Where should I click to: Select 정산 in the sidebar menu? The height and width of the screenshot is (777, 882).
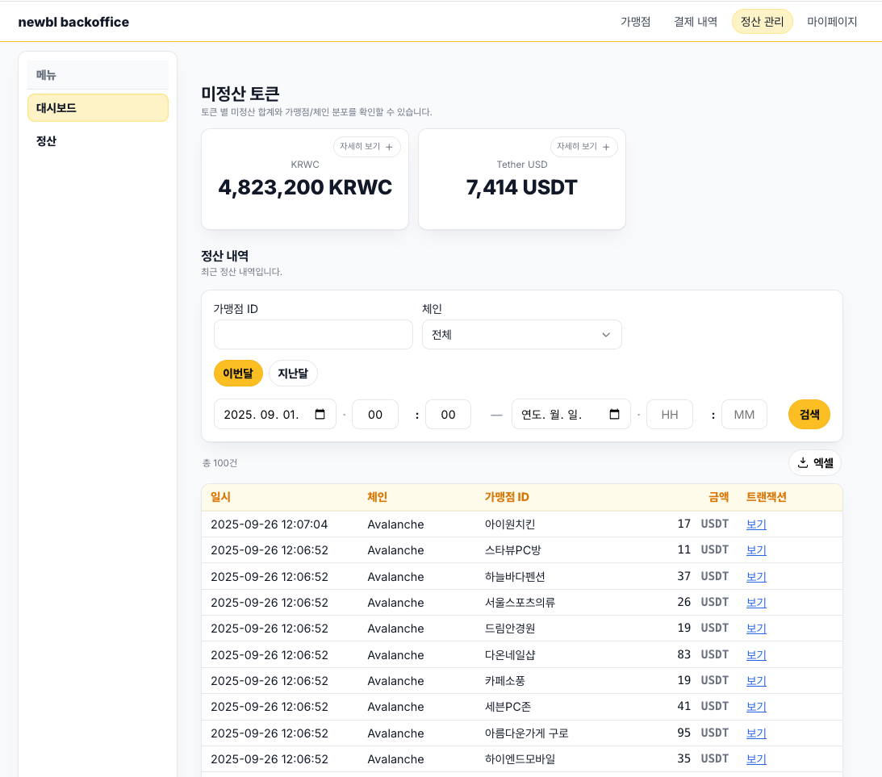pyautogui.click(x=47, y=141)
